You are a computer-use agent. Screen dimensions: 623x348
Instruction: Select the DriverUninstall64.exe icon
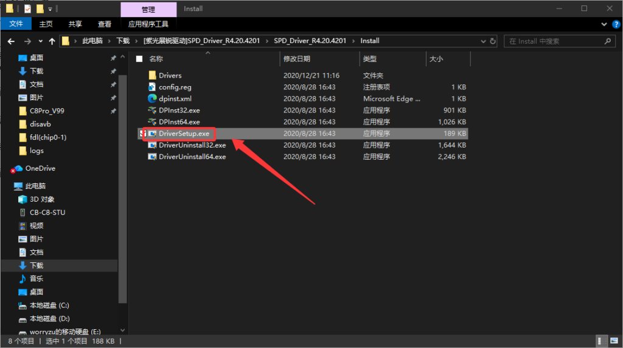tap(152, 157)
